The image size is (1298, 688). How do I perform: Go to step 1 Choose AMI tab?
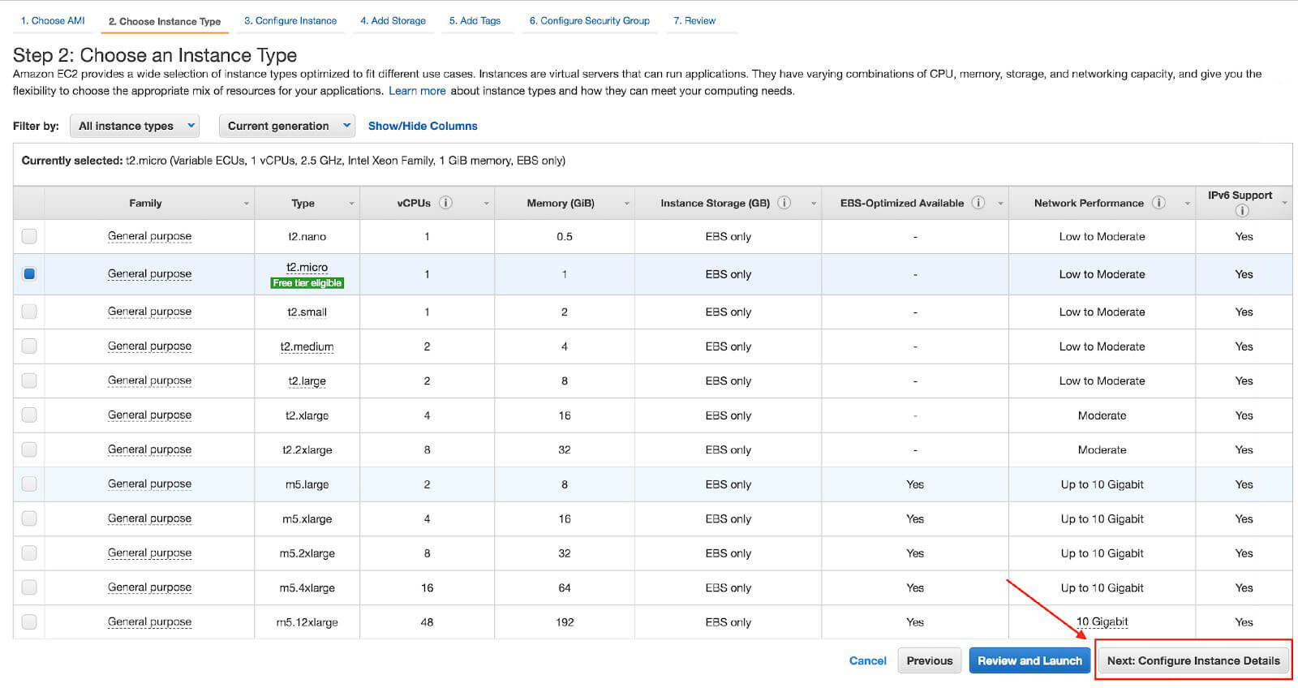click(53, 20)
